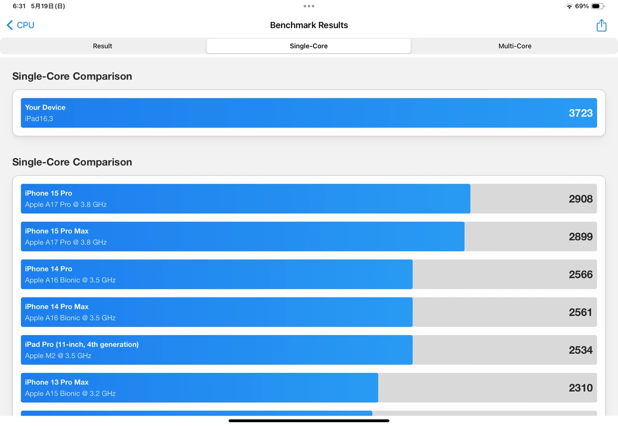This screenshot has height=426, width=618.
Task: Select the iPhone 13 Pro Max row
Action: [x=309, y=388]
